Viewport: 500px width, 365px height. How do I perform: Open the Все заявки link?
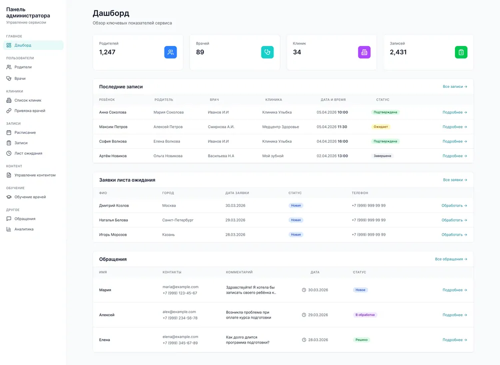pyautogui.click(x=455, y=180)
